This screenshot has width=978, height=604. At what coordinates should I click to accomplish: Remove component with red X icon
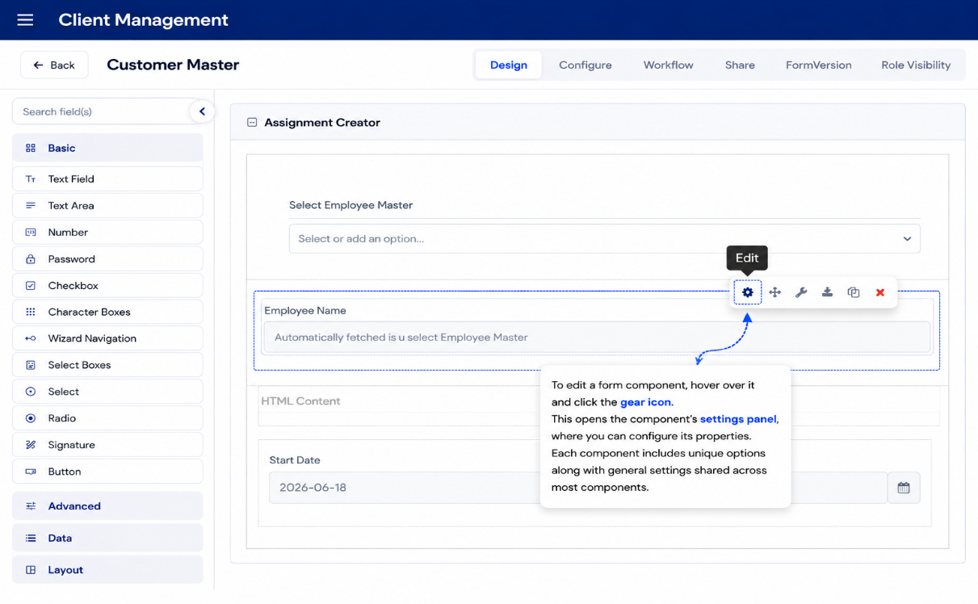[x=880, y=292]
